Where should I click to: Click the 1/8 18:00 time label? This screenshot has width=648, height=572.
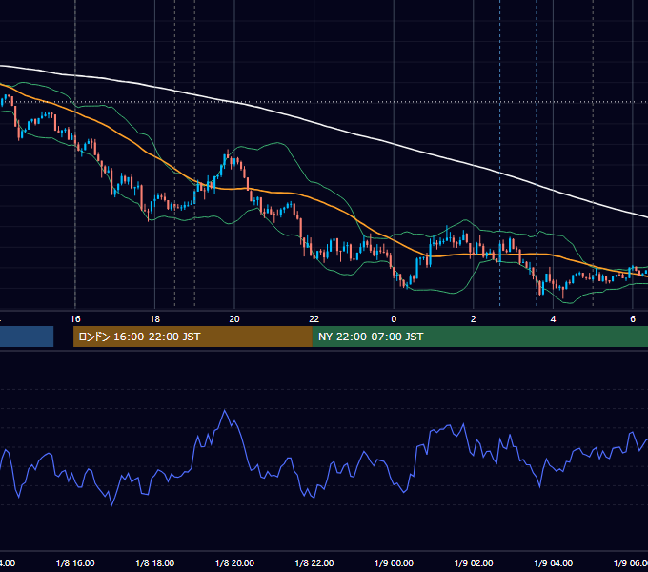pos(155,562)
